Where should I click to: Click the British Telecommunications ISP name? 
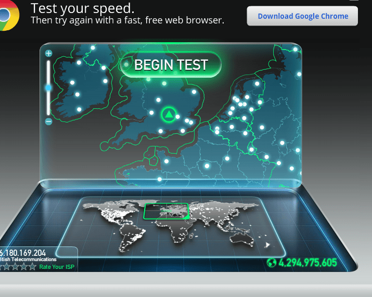coord(28,259)
